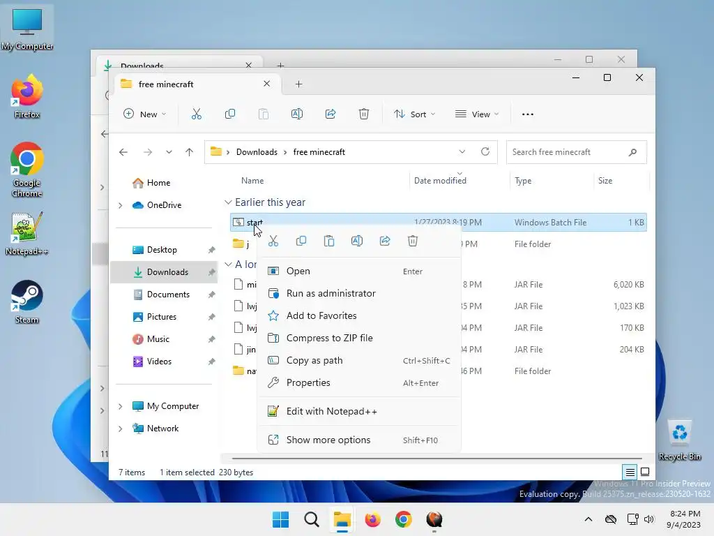
Task: Refresh the free minecraft folder
Action: point(485,151)
